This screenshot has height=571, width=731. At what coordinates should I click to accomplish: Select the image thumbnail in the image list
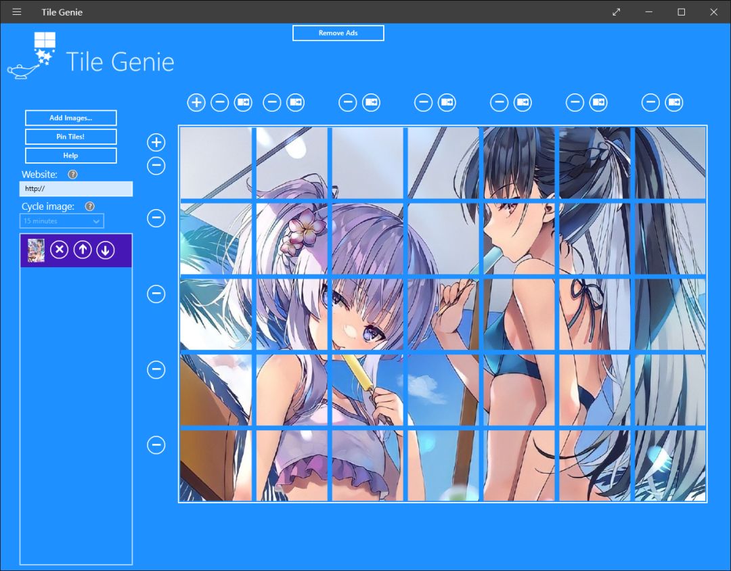(36, 250)
